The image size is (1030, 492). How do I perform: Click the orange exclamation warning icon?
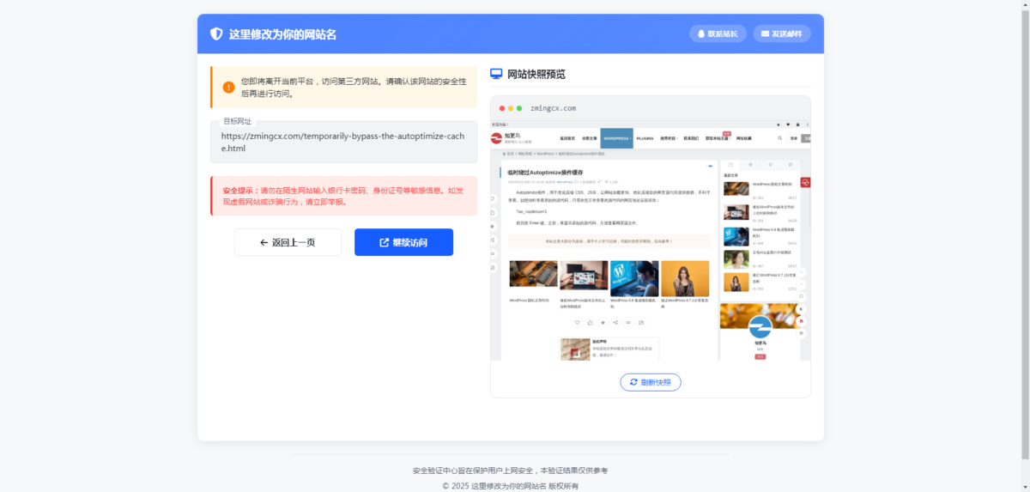(228, 87)
